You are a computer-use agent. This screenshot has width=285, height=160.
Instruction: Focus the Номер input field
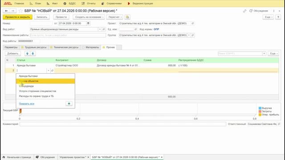click(41, 24)
